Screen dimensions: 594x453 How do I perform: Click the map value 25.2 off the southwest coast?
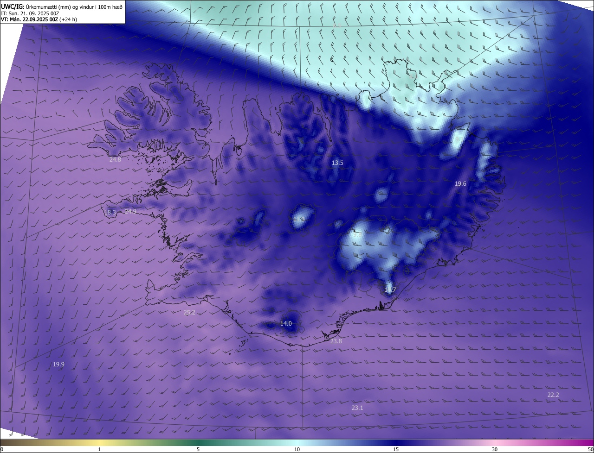coord(189,313)
